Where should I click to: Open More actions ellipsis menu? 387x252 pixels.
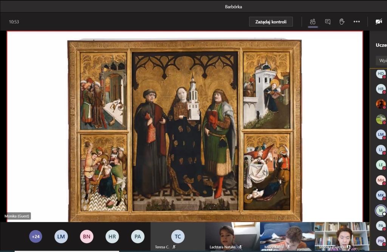[357, 22]
